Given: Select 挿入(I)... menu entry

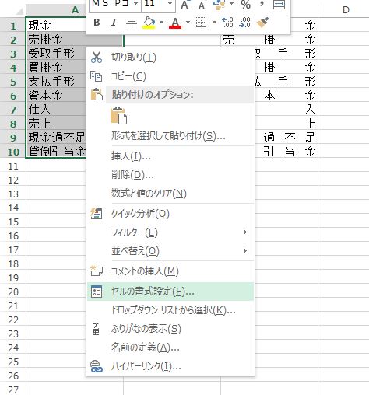Looking at the screenshot, I should click(x=170, y=156).
